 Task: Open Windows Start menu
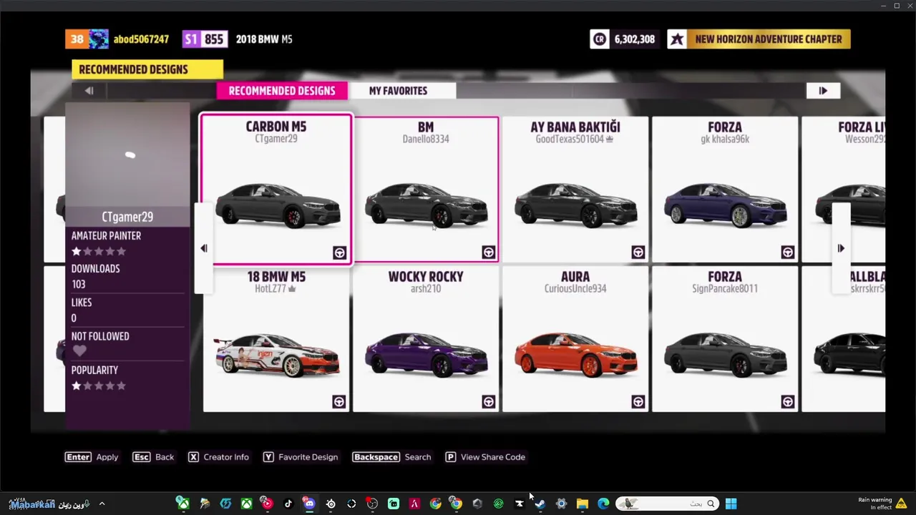coord(731,504)
